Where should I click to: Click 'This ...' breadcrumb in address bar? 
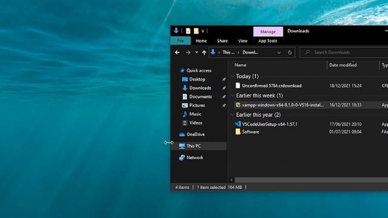(x=229, y=53)
